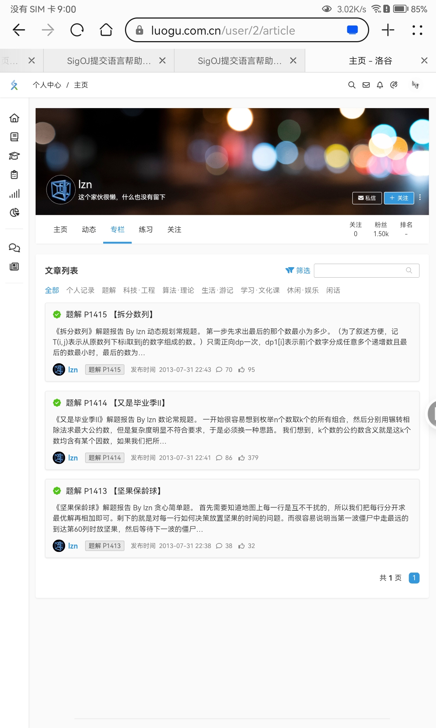Screen dimensions: 436x728
Task: Open a new browser tab
Action: click(388, 30)
